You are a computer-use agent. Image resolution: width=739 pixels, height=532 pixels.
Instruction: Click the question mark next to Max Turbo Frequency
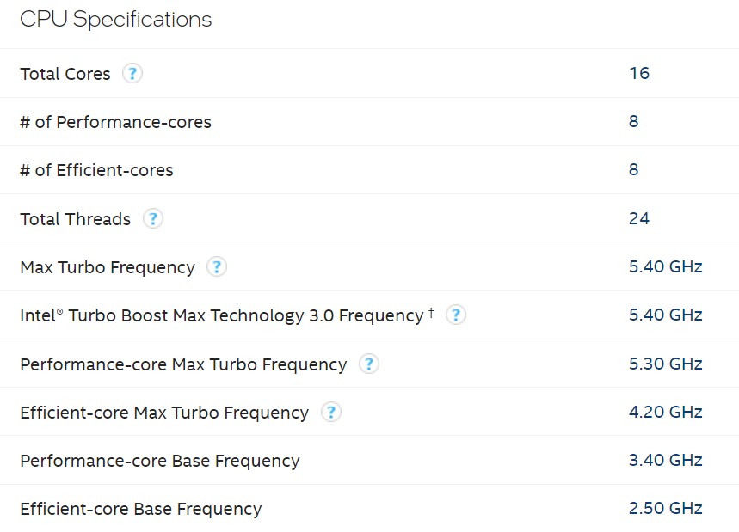(217, 267)
